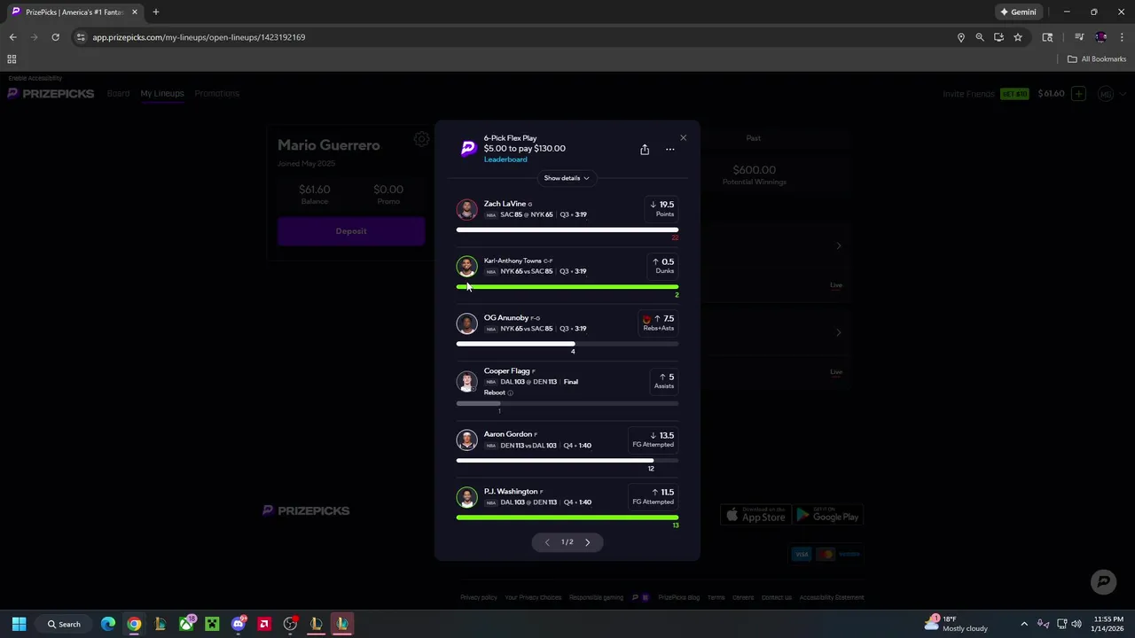Share the lineup using the share icon
Image resolution: width=1135 pixels, height=638 pixels.
(x=645, y=150)
